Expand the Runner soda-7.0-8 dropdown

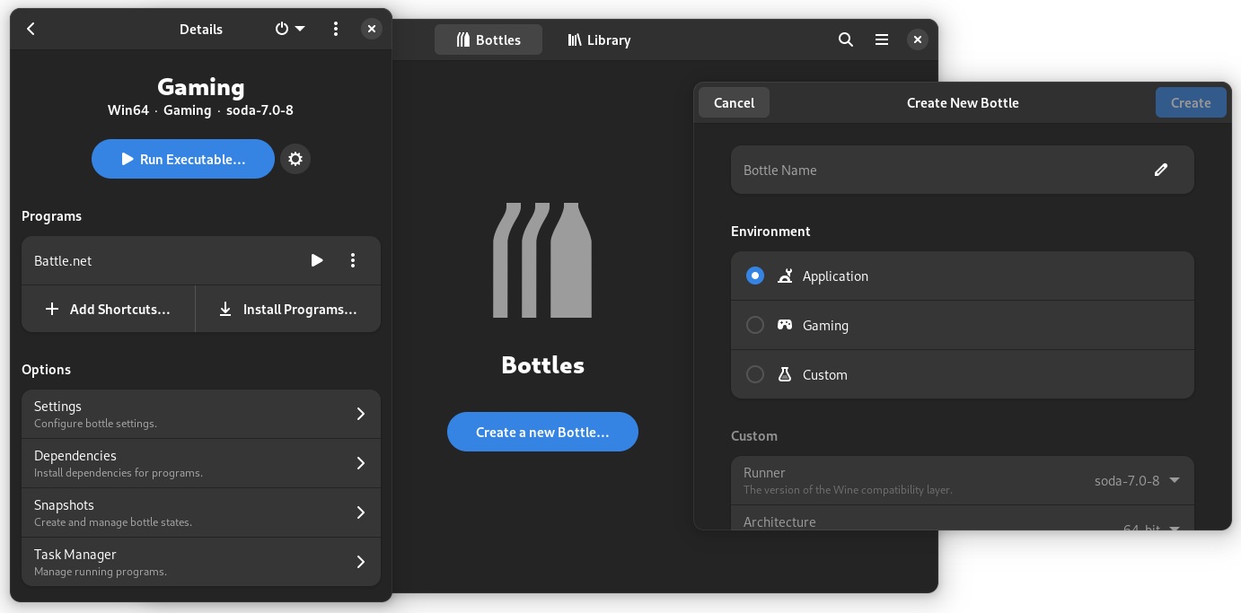click(x=1137, y=480)
